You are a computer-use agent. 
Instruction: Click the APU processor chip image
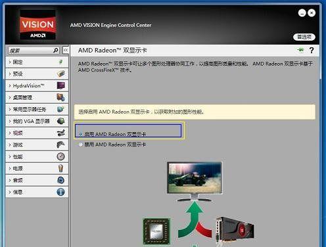tap(156, 231)
